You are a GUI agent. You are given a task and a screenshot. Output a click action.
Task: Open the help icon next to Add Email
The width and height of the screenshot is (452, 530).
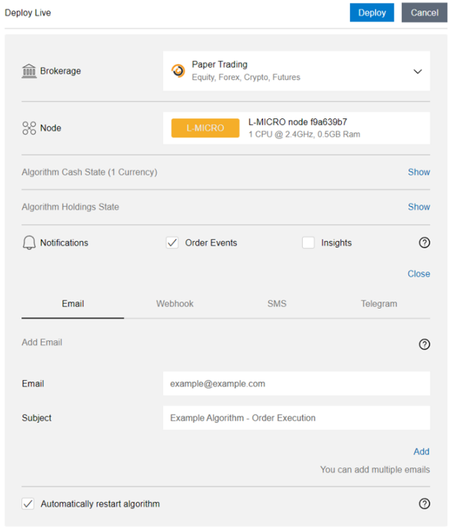pos(424,345)
